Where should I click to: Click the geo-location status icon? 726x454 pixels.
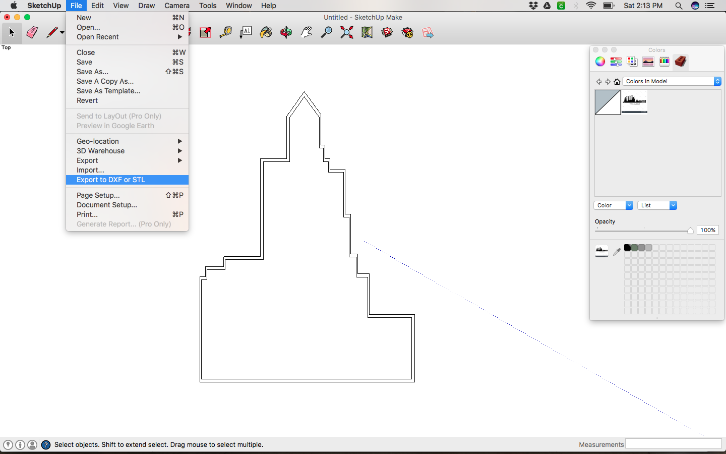(8, 445)
